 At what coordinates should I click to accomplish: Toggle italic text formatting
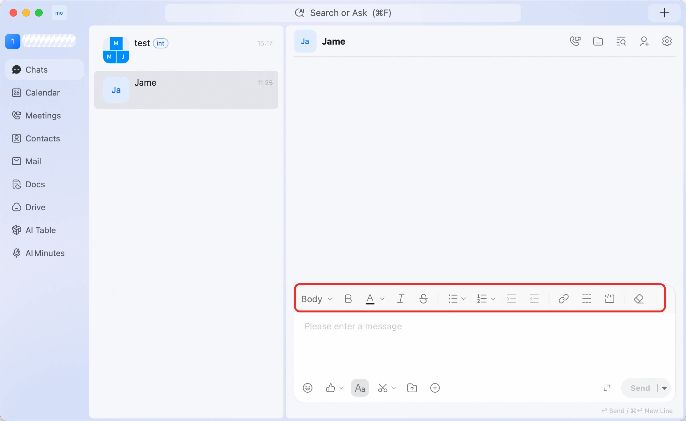[x=401, y=299]
